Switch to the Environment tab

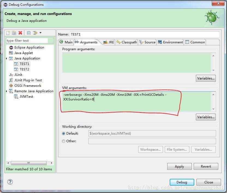(x=171, y=42)
